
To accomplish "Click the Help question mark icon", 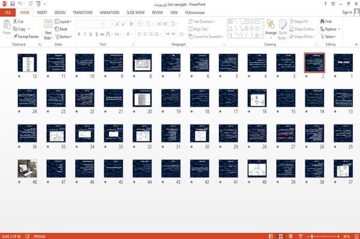I will click(x=325, y=4).
